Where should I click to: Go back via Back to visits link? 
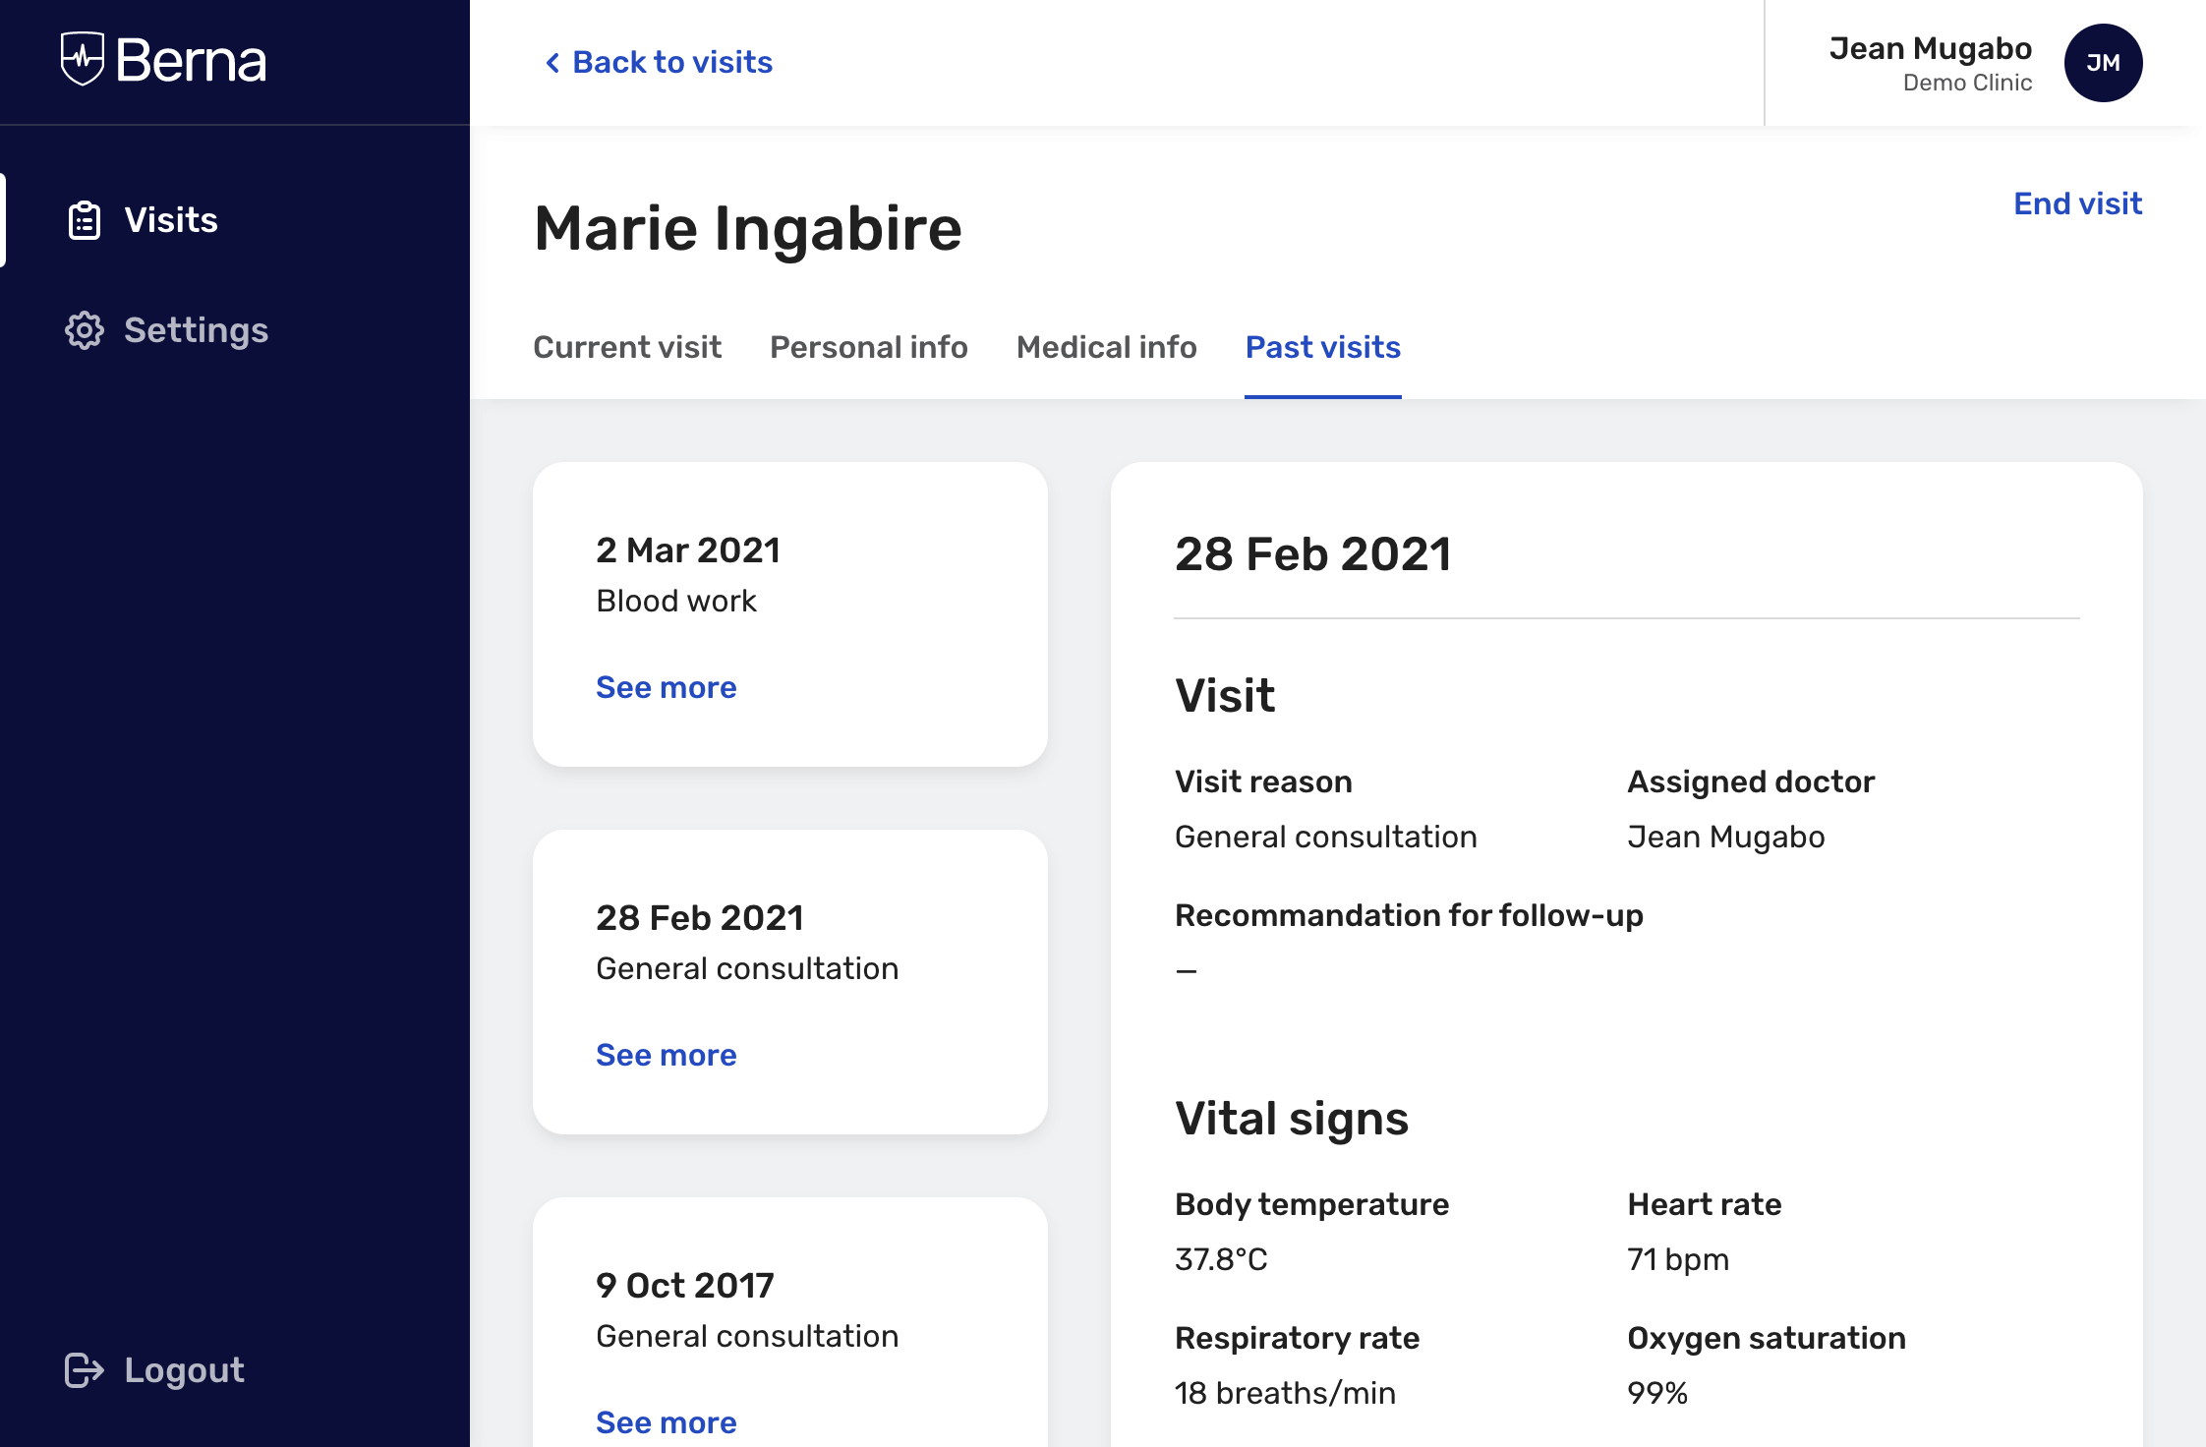coord(672,63)
